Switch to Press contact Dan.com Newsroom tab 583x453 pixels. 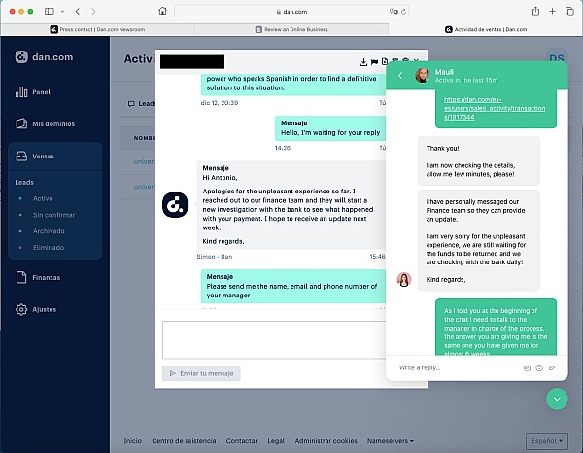point(97,29)
